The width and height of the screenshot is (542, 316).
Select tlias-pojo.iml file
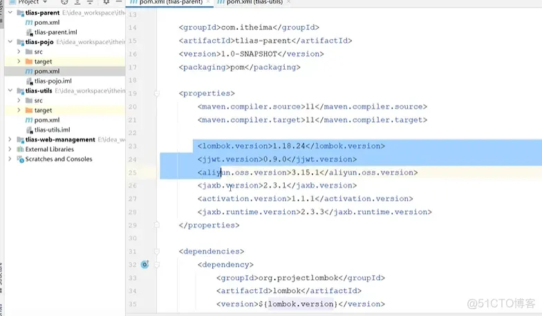pyautogui.click(x=53, y=81)
